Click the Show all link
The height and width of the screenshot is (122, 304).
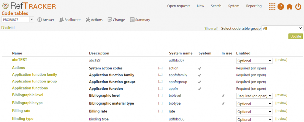pyautogui.click(x=211, y=29)
